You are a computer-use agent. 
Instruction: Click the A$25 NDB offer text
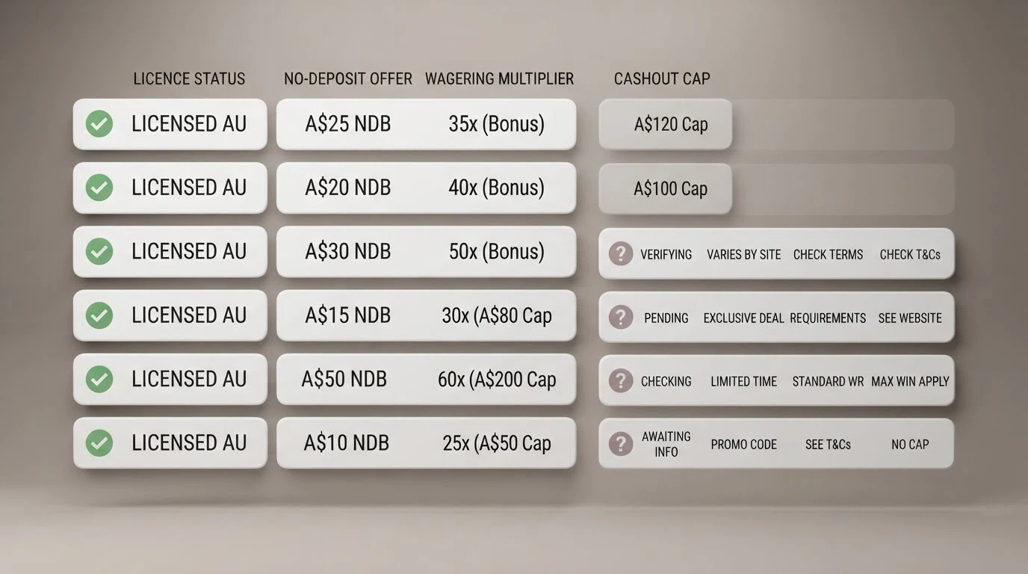tap(348, 124)
